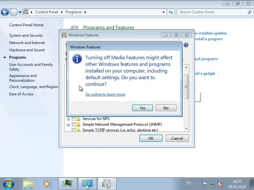Click the SNMP folder icon
254x190 pixels.
point(78,124)
